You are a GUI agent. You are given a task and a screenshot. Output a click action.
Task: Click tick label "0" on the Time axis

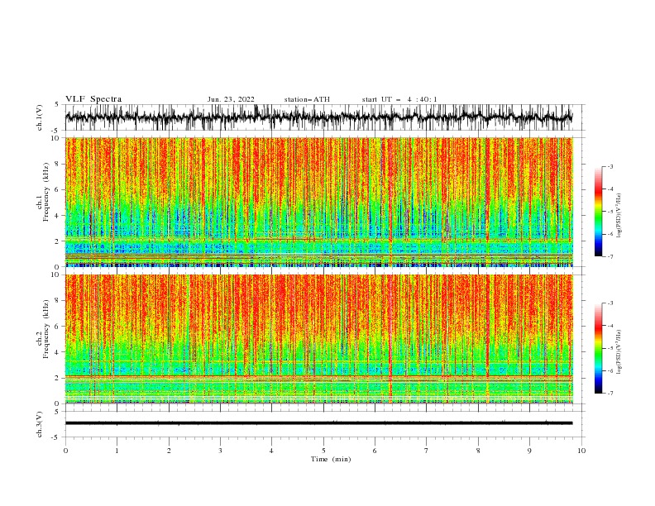point(65,451)
